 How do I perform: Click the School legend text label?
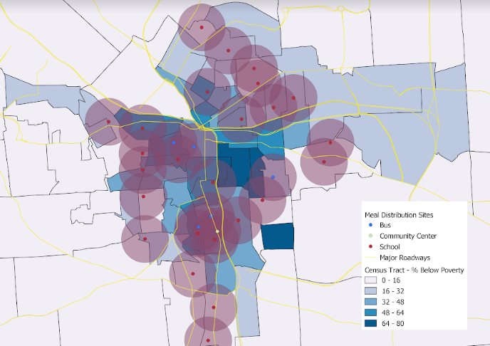coord(390,247)
